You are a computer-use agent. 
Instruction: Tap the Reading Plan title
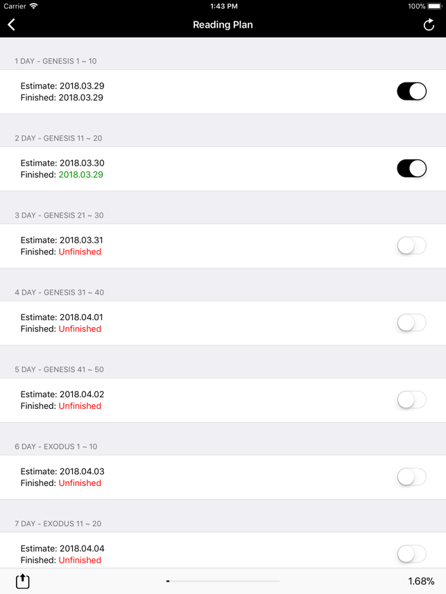(x=223, y=25)
